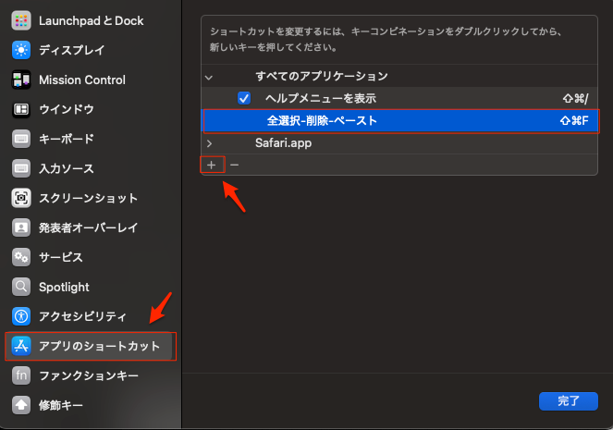
Task: Select the Spotlight magnifier icon
Action: pos(22,287)
